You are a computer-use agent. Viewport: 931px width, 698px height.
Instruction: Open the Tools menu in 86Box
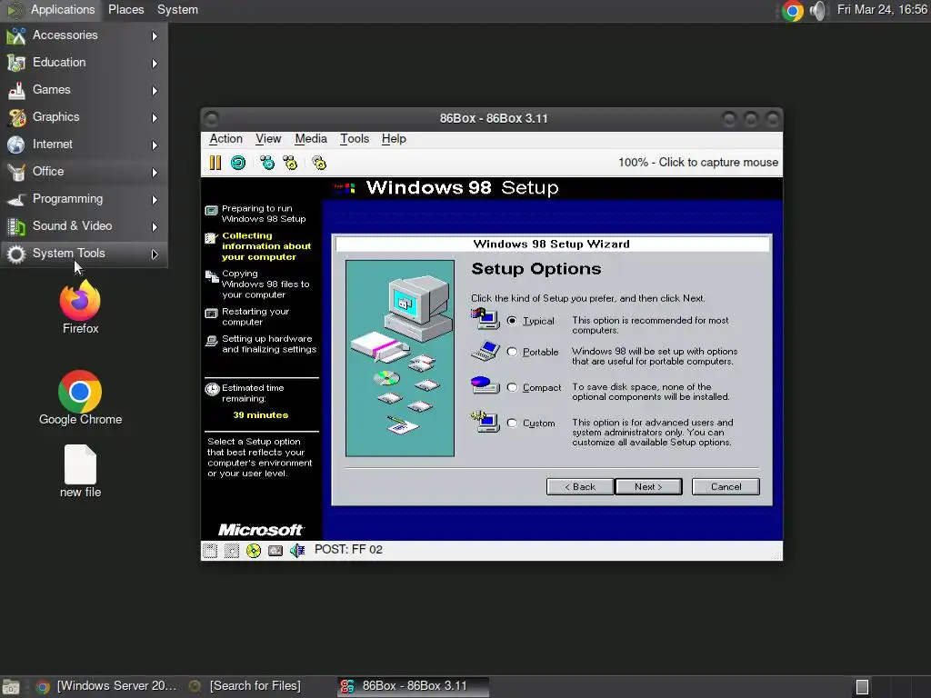pyautogui.click(x=355, y=139)
